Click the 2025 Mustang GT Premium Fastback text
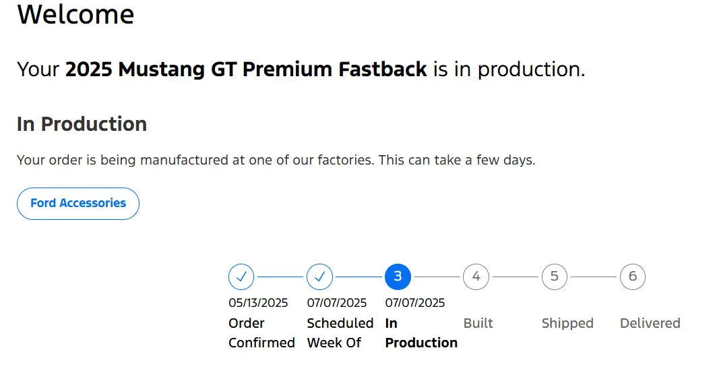Image resolution: width=717 pixels, height=375 pixels. [x=246, y=69]
